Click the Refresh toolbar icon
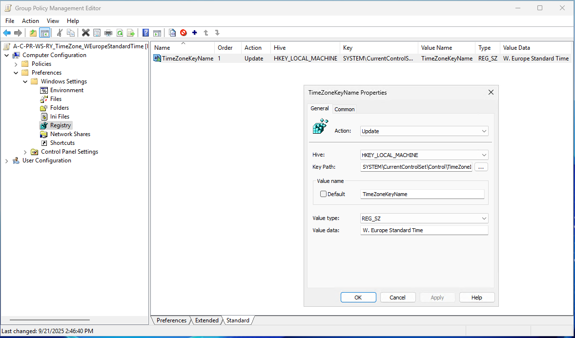The image size is (575, 338). pyautogui.click(x=120, y=33)
